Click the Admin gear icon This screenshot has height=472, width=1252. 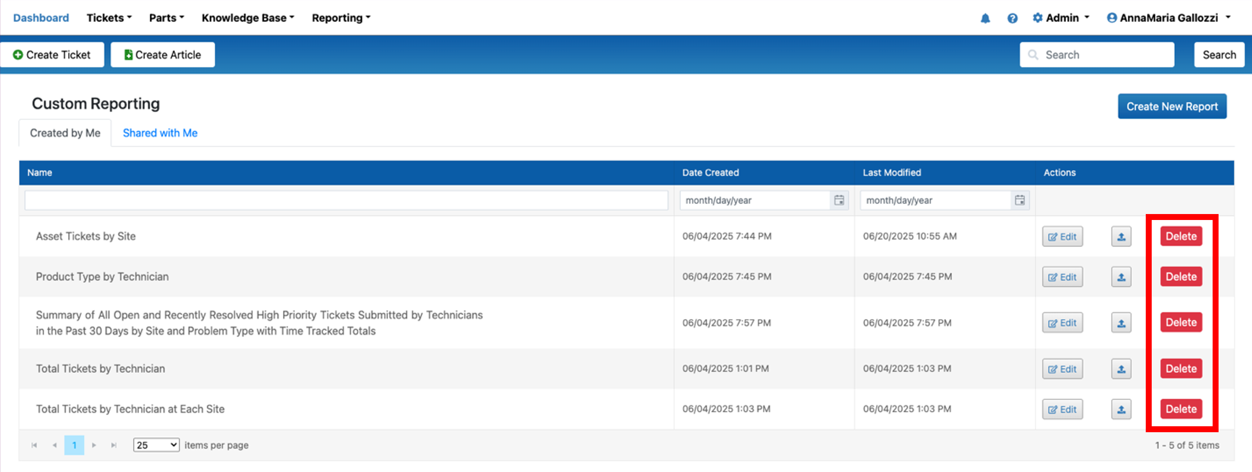(1038, 18)
